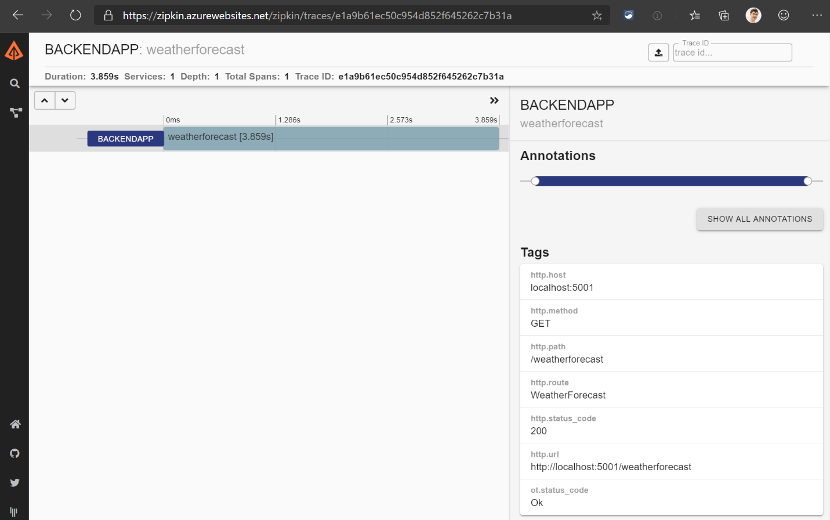
Task: Click the home icon in sidebar
Action: pos(15,424)
